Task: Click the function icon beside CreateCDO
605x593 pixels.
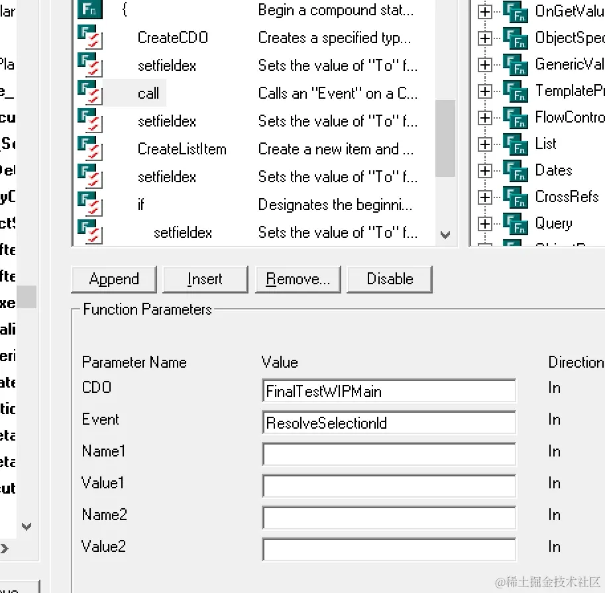Action: tap(90, 37)
